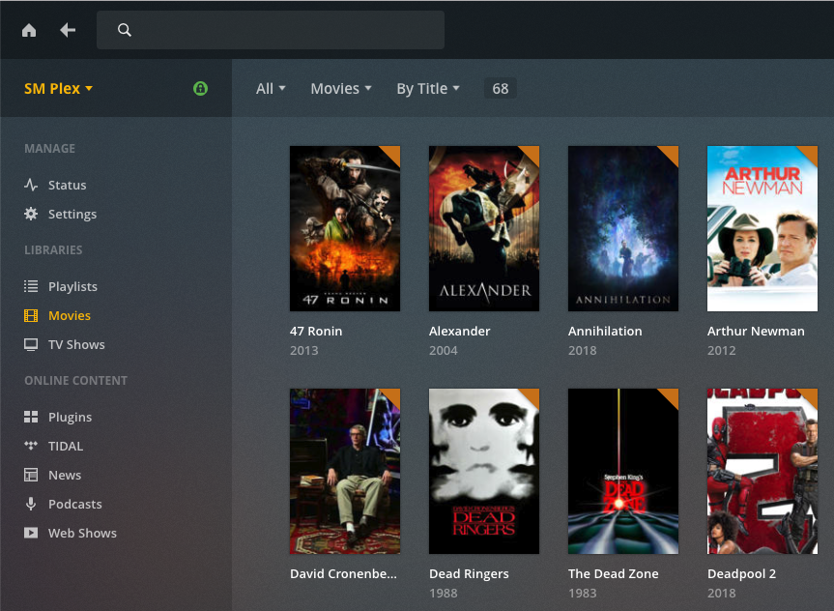Click the year 1983 under The Dead Zone
834x611 pixels.
pos(583,593)
